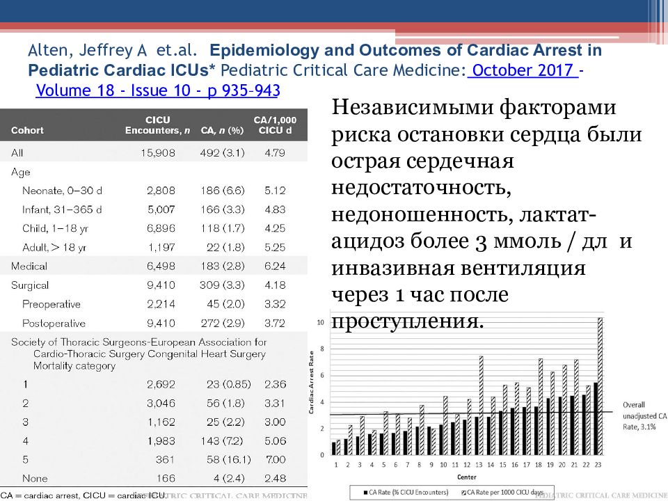Click the cell "22 (1.8)"
The image size is (668, 501).
click(225, 248)
